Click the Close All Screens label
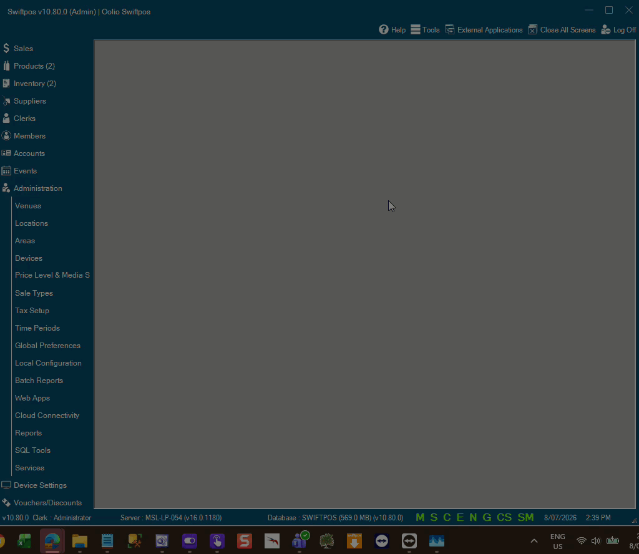This screenshot has width=639, height=554. coord(568,30)
